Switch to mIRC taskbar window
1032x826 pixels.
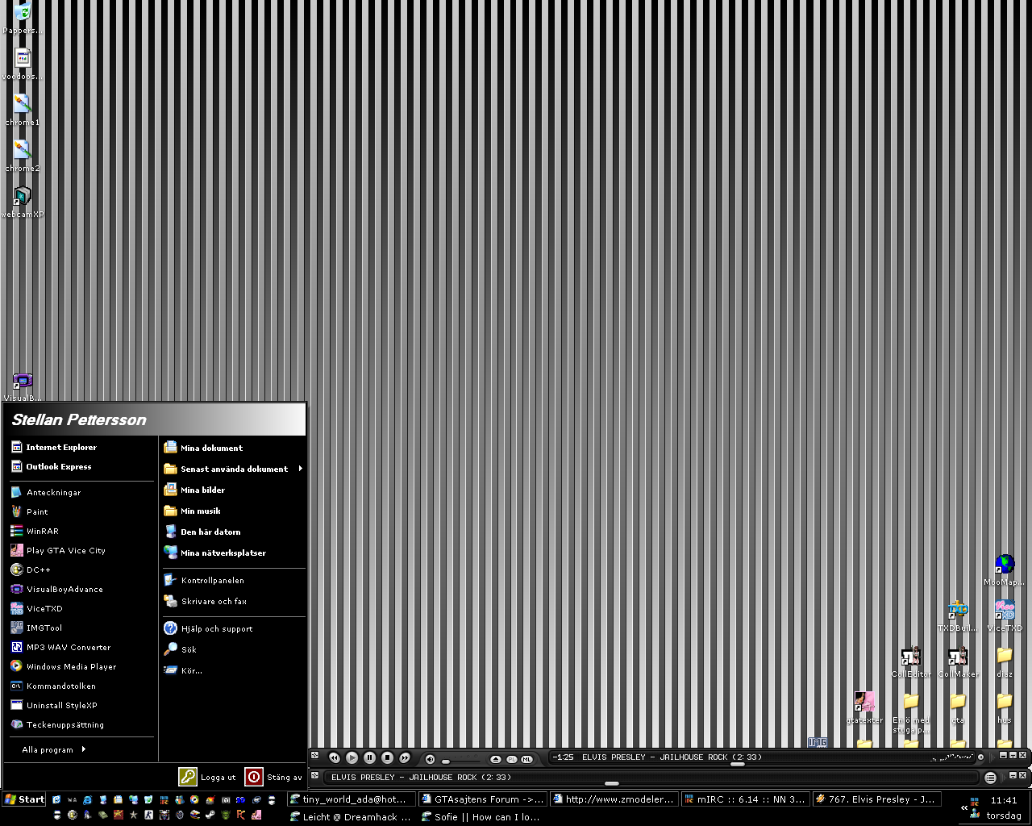(x=745, y=799)
